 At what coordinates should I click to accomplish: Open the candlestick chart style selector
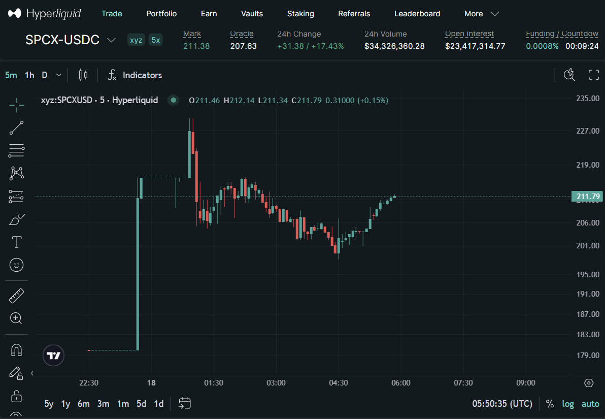coord(83,75)
